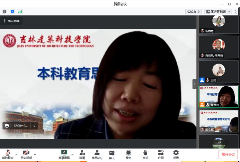Expand audio options arrow next to 解除静音
Screen dimensions: 240x162
[x=16, y=154]
